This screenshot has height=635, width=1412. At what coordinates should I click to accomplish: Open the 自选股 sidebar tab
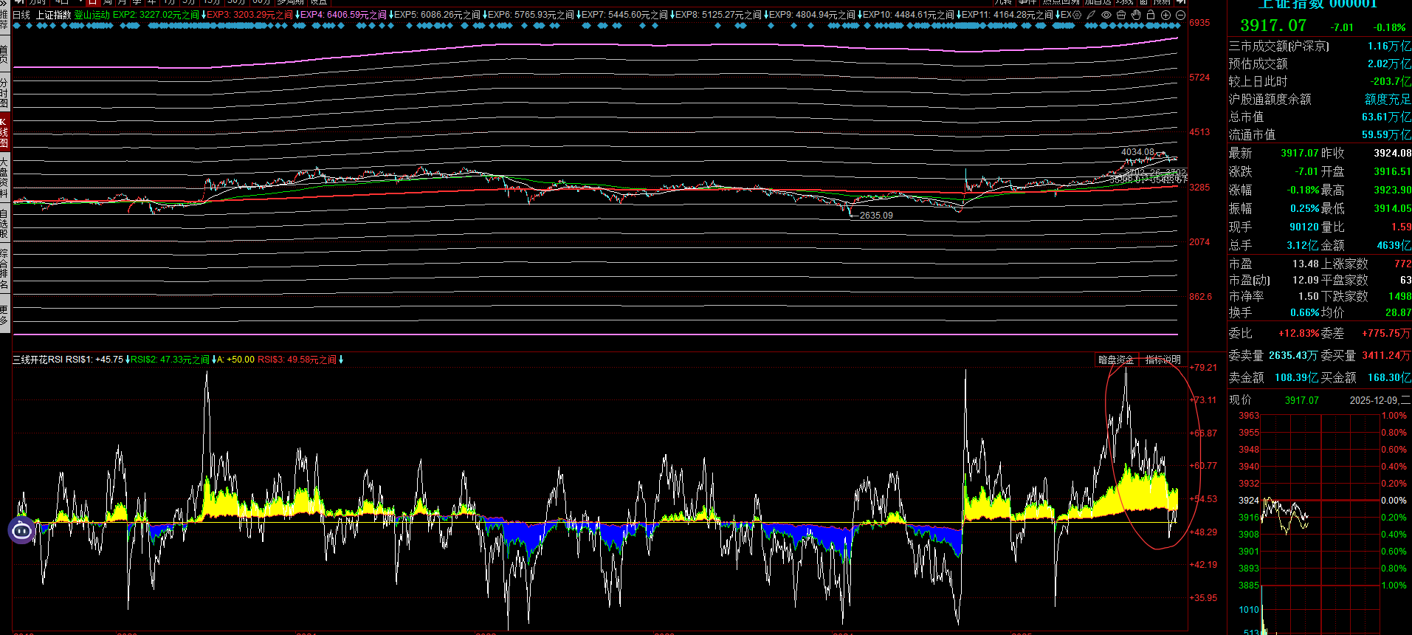click(x=4, y=224)
